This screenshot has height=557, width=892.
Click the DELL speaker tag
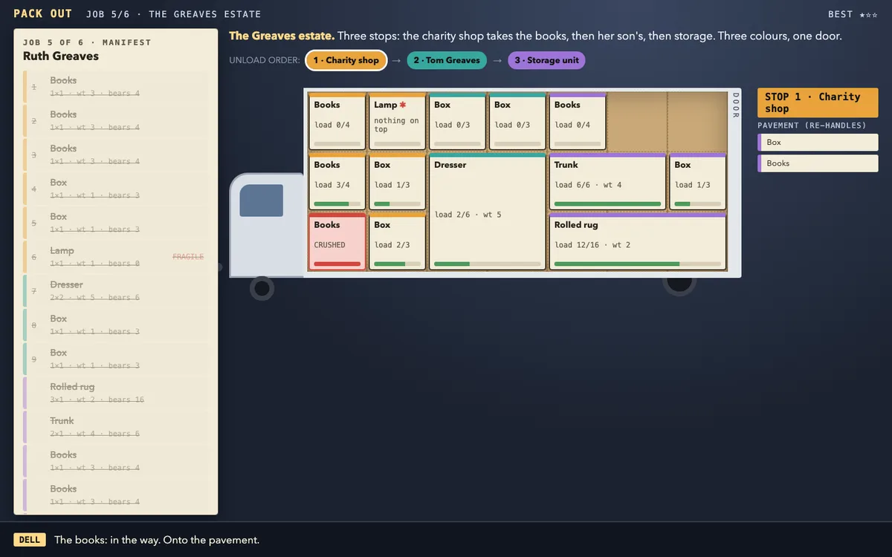pos(30,540)
